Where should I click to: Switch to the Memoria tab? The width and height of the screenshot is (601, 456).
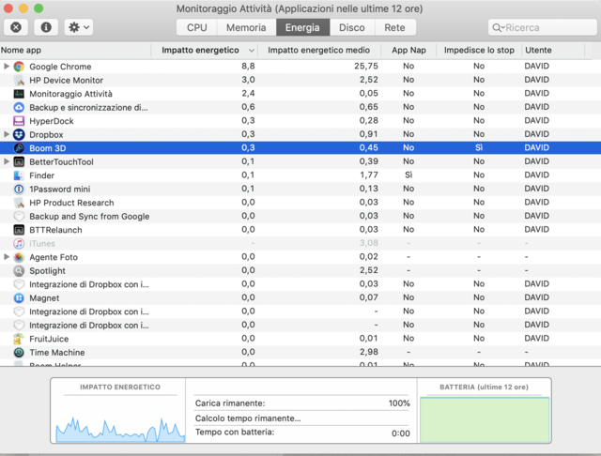[246, 27]
